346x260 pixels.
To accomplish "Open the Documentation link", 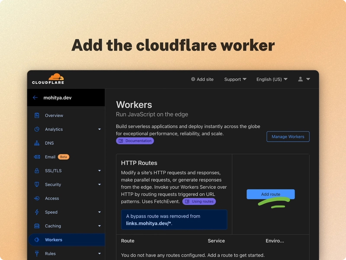I will (135, 141).
